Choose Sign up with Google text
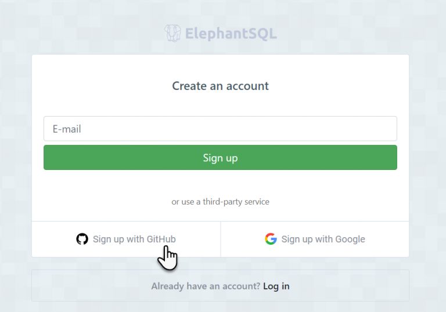Screen dimensions: 446x312 pos(323,239)
